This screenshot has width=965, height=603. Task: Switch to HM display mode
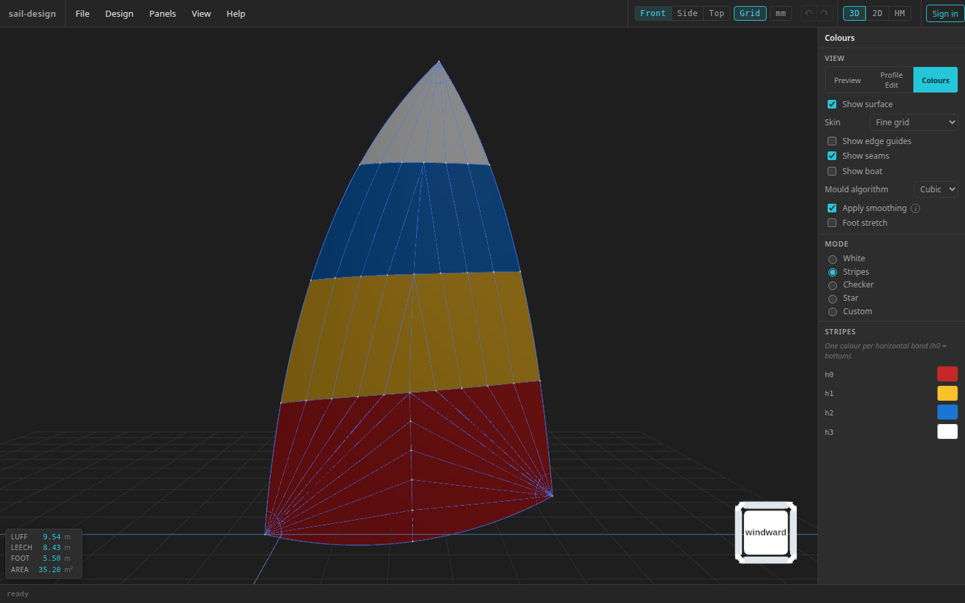click(x=900, y=13)
